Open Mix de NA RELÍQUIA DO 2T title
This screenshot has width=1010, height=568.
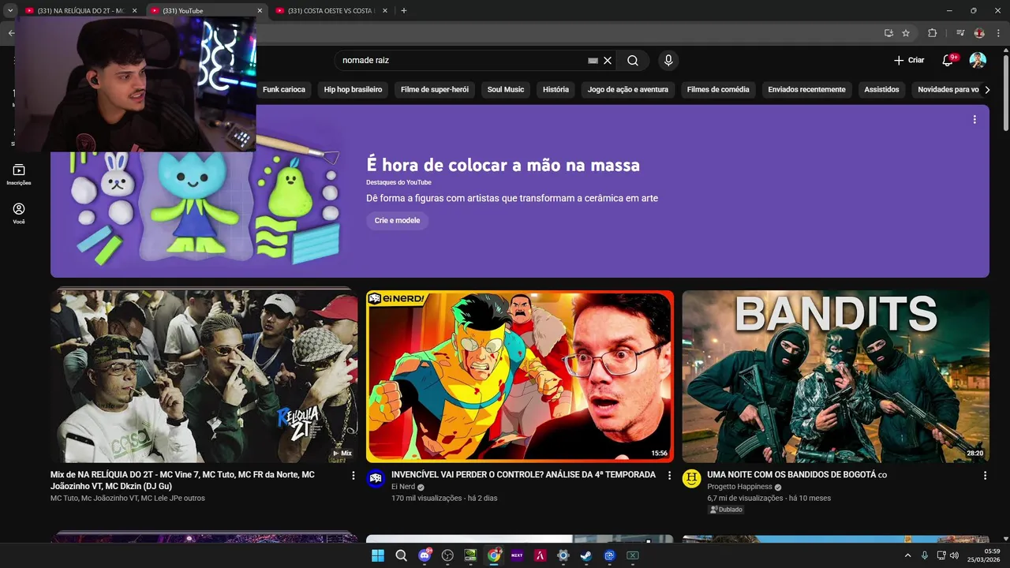(x=182, y=480)
